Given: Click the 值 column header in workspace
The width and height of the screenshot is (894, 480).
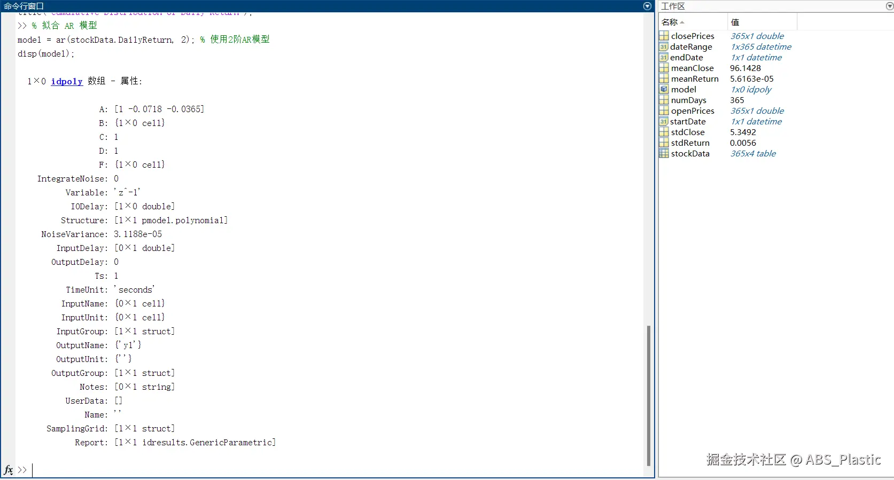Looking at the screenshot, I should [x=762, y=22].
